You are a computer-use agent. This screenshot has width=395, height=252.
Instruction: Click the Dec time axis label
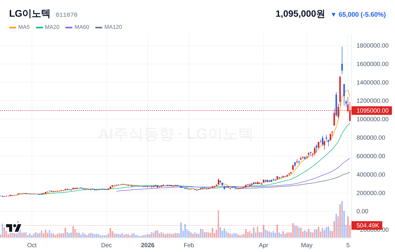(x=106, y=245)
